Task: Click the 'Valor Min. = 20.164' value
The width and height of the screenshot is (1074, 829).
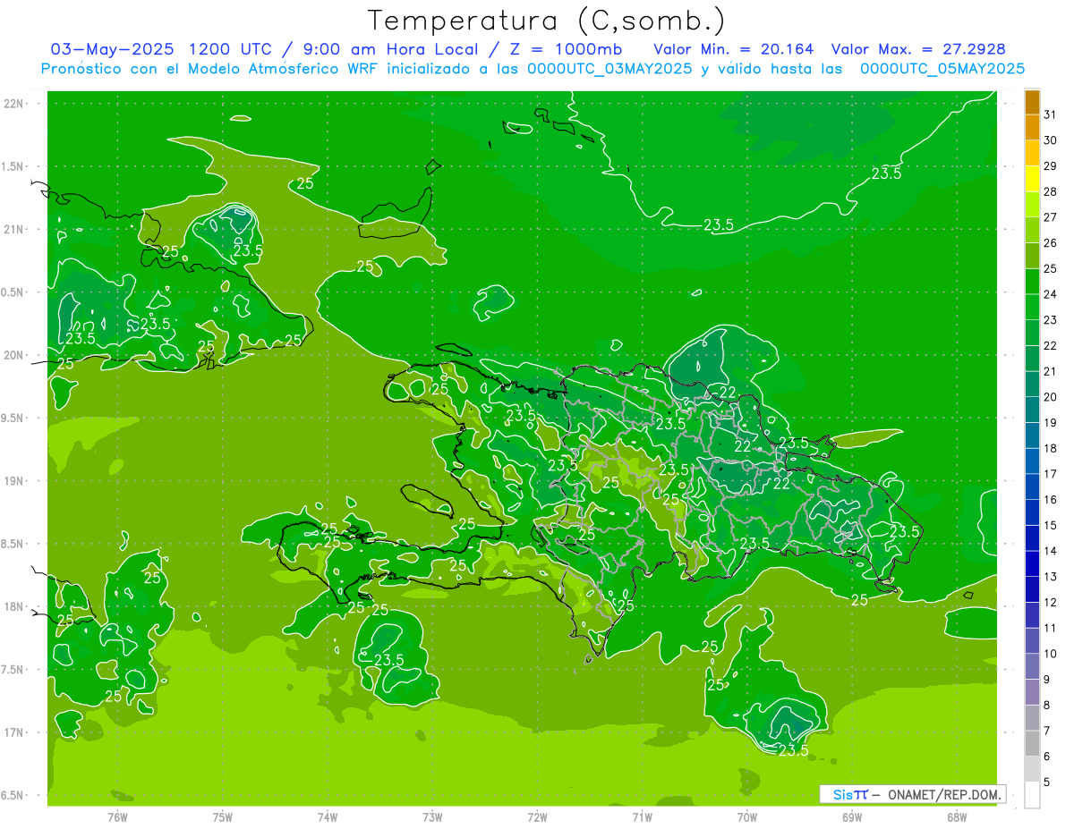Action: point(734,49)
